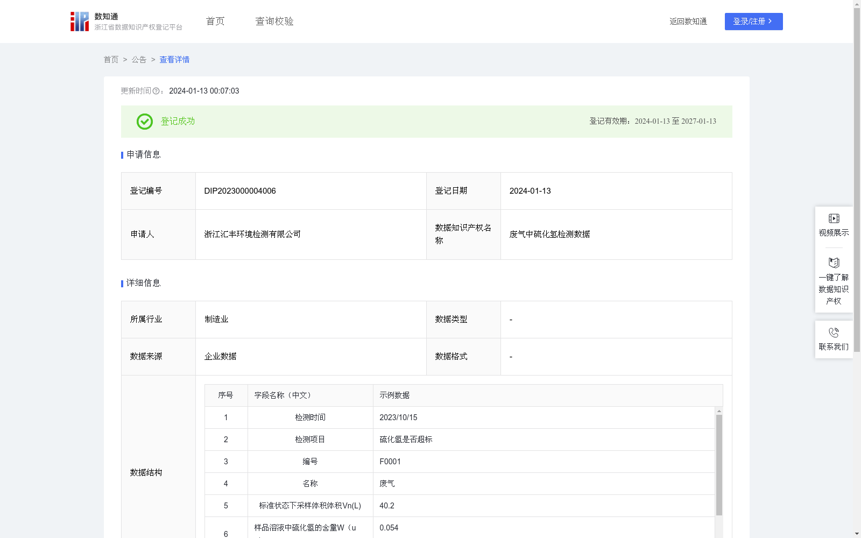Click the help question-mark icon beside 更新时间
Viewport: 861px width, 538px height.
(x=156, y=91)
